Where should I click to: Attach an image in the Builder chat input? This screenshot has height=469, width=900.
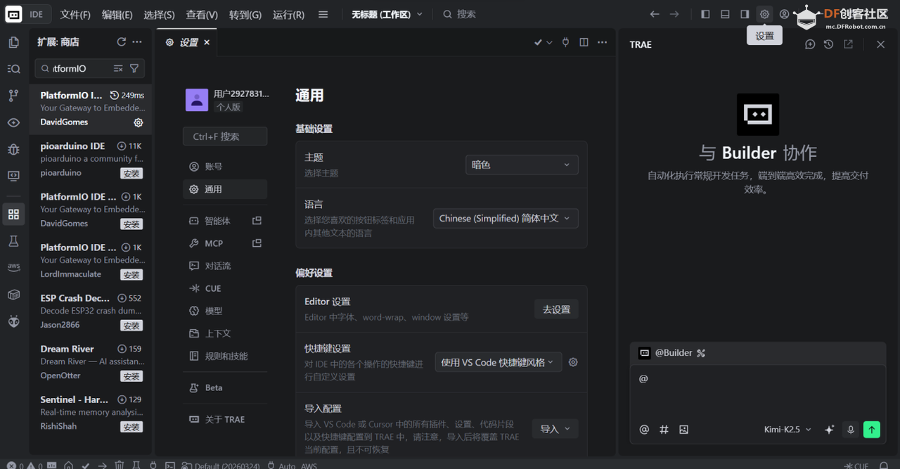tap(683, 429)
